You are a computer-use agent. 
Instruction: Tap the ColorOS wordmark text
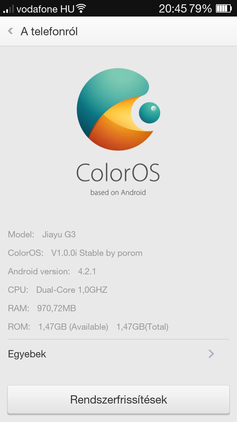pyautogui.click(x=118, y=173)
